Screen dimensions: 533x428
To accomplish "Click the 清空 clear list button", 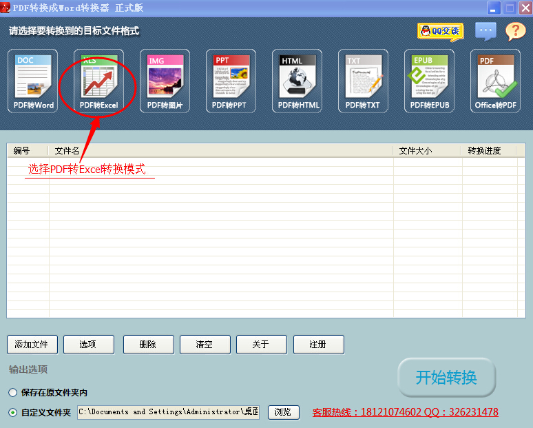I will point(205,345).
